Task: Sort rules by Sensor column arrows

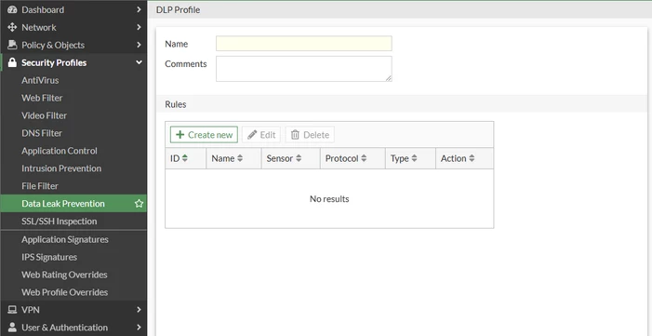Action: [x=299, y=158]
